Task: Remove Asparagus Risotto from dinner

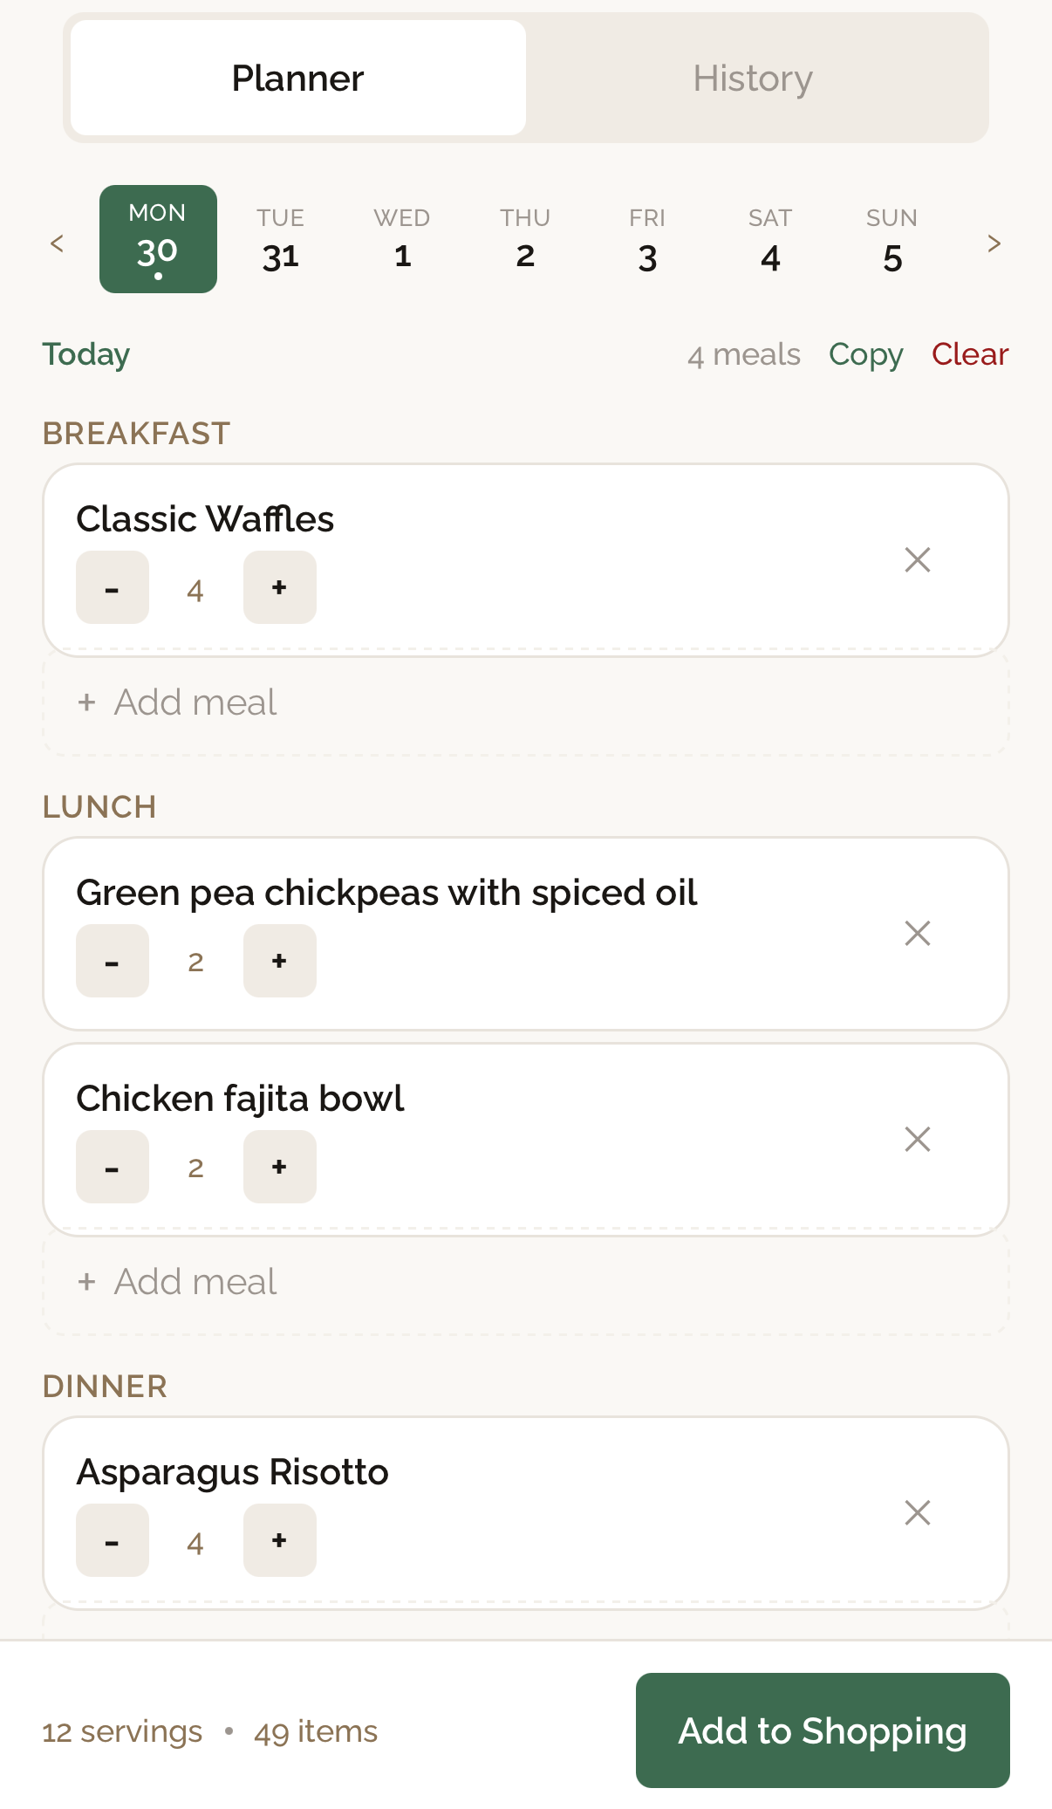Action: pos(918,1512)
